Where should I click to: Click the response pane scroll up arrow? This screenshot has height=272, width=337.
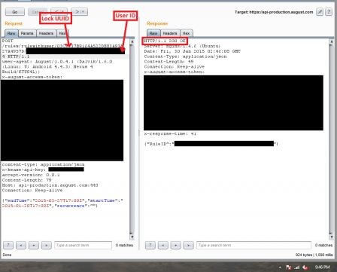click(x=331, y=41)
